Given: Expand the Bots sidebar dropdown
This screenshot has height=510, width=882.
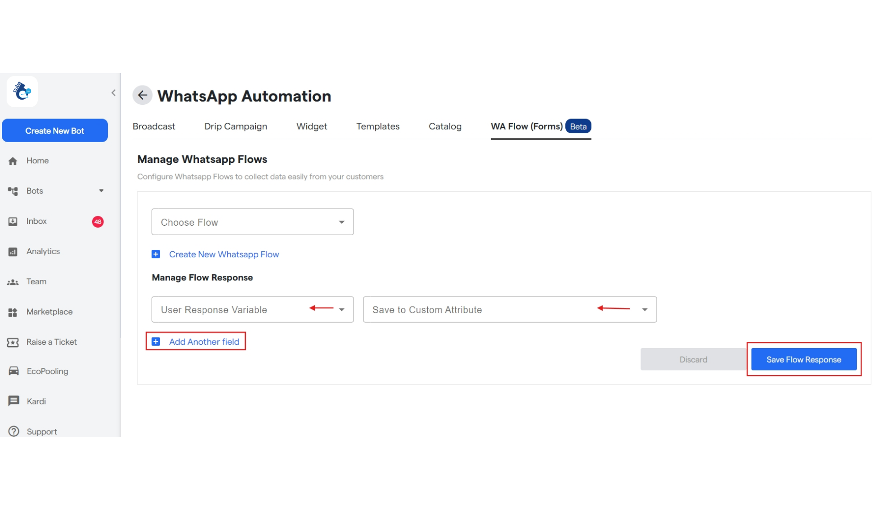Looking at the screenshot, I should point(101,191).
